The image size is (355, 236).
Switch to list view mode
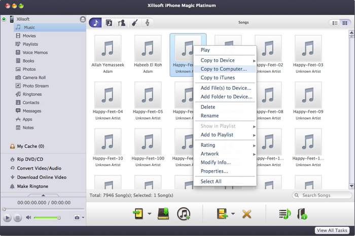[335, 23]
